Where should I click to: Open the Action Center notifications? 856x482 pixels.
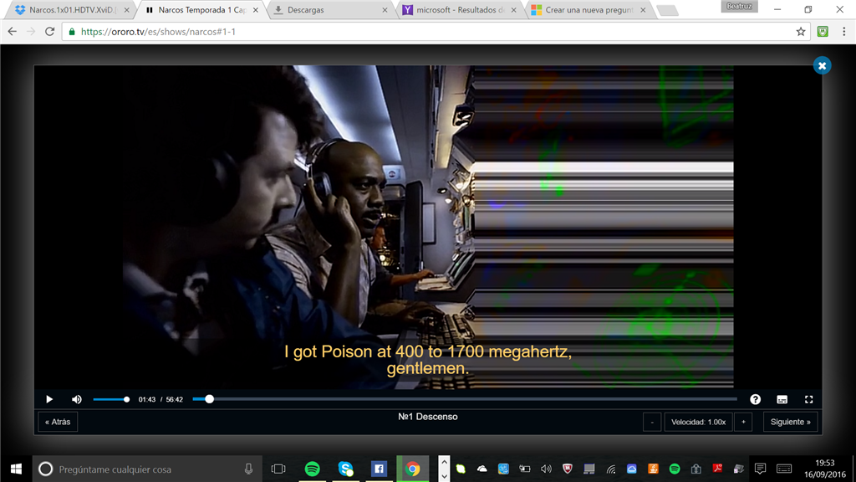[x=760, y=469]
